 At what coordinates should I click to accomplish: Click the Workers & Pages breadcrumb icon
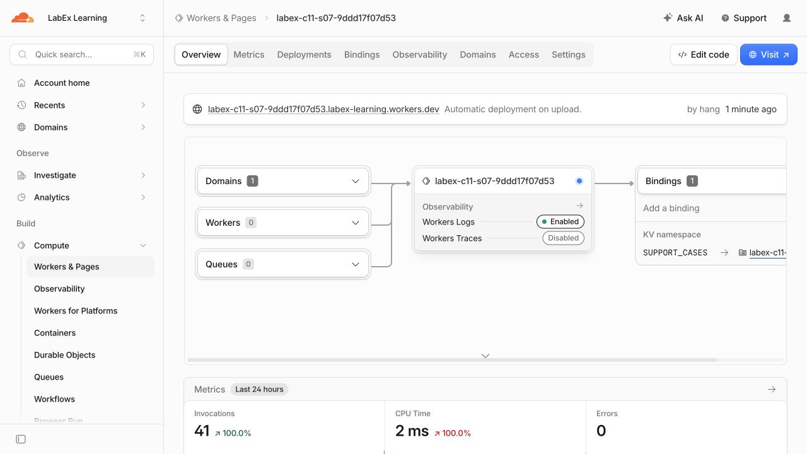[x=179, y=18]
